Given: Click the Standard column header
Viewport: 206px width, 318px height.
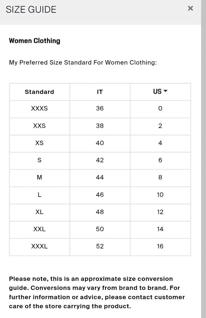Looking at the screenshot, I should [39, 92].
